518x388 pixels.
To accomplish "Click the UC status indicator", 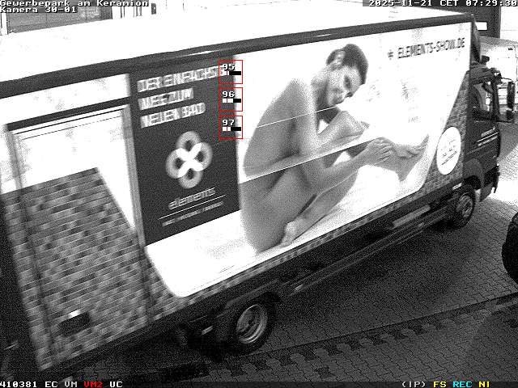I will 116,384.
